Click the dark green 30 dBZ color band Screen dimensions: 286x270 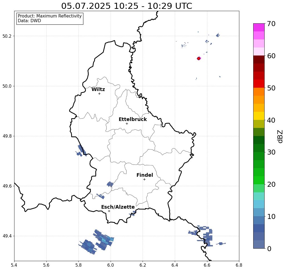pos(259,148)
